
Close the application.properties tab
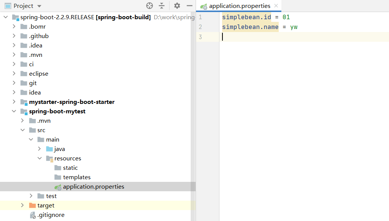[276, 6]
